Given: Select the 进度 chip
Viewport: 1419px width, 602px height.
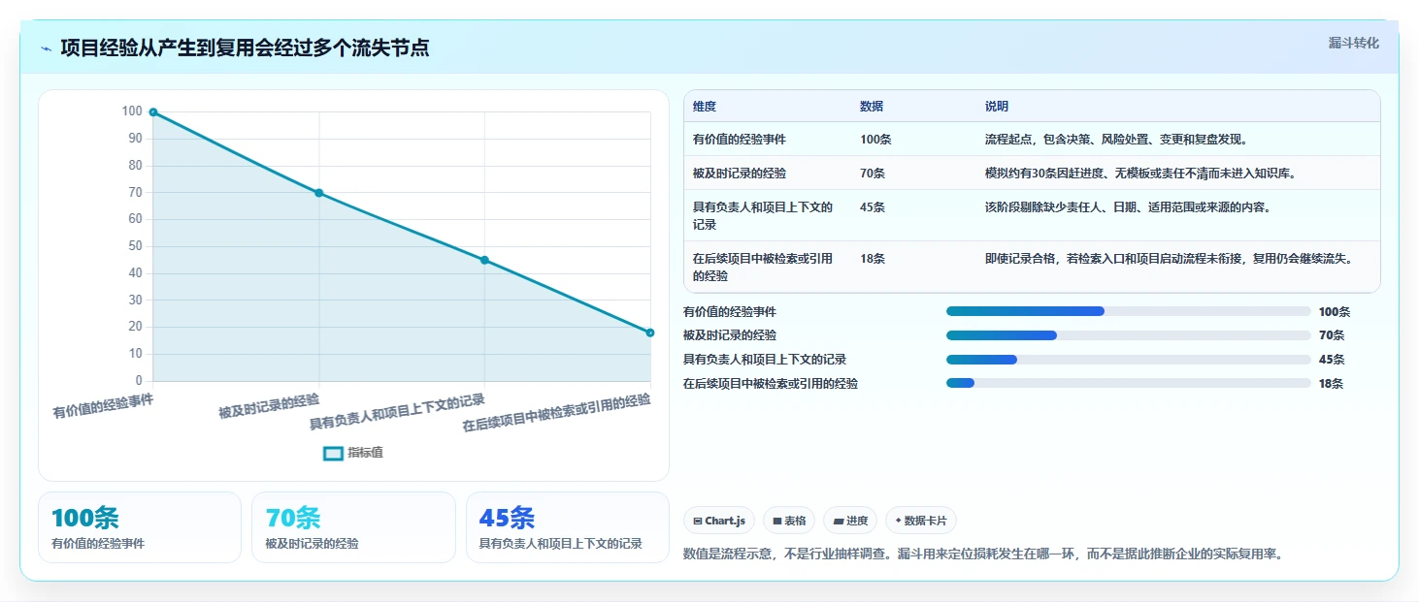Looking at the screenshot, I should tap(850, 521).
